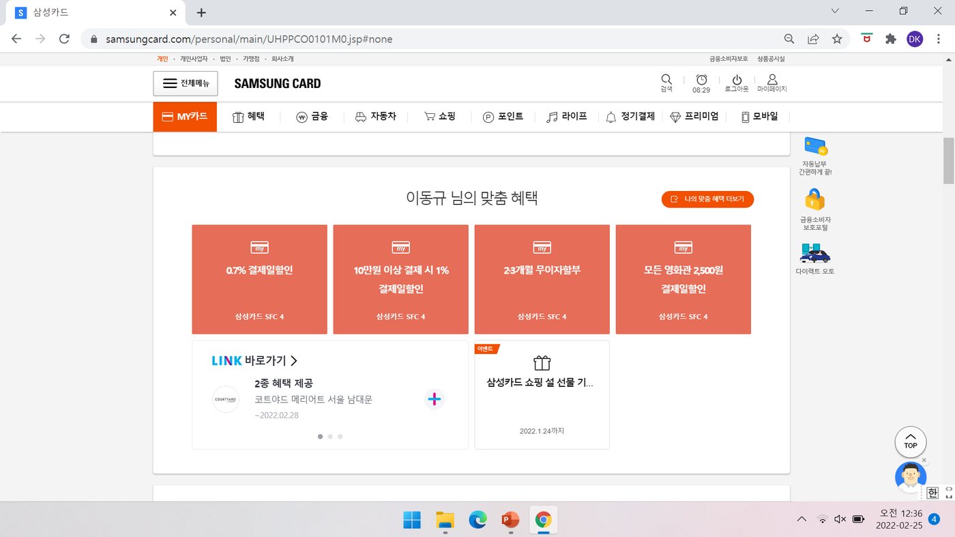
Task: Open the 모바일 menu
Action: (759, 117)
